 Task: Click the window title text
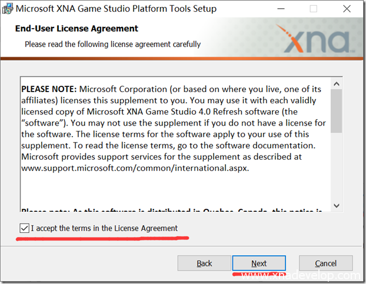pyautogui.click(x=115, y=9)
